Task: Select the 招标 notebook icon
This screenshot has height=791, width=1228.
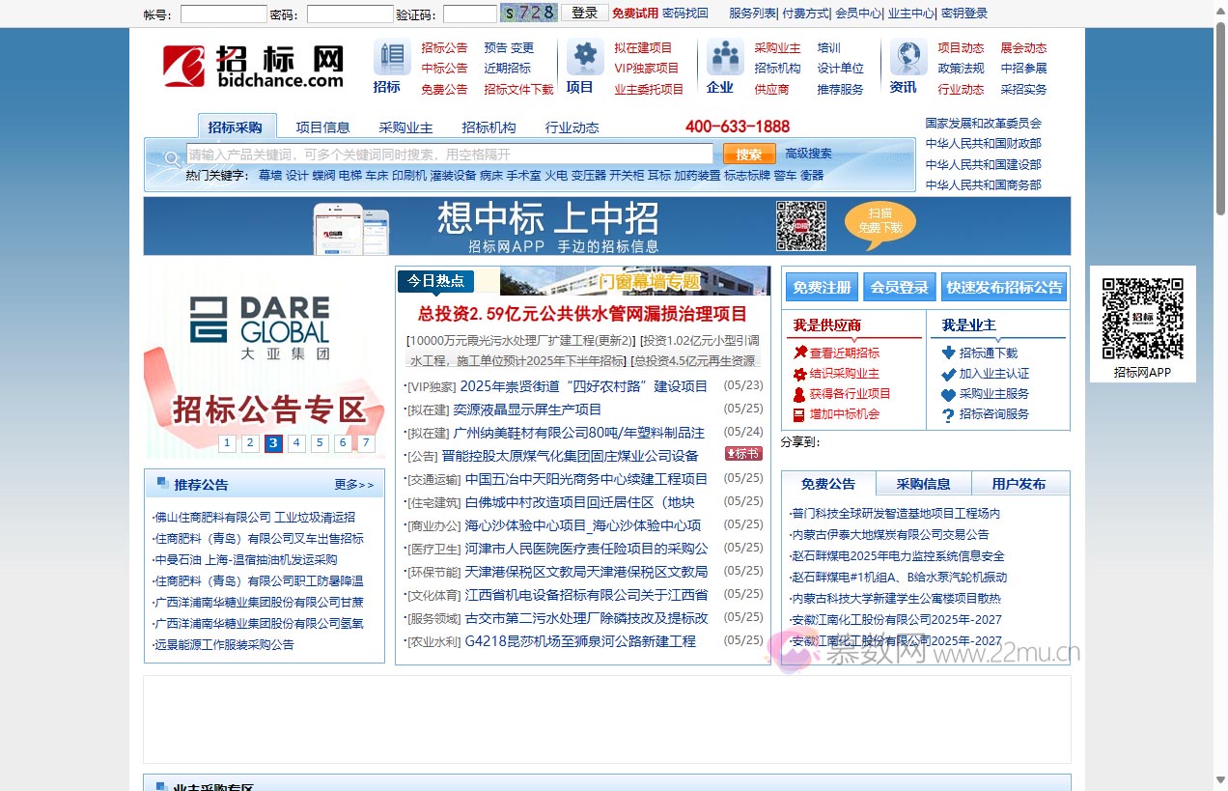Action: point(390,58)
